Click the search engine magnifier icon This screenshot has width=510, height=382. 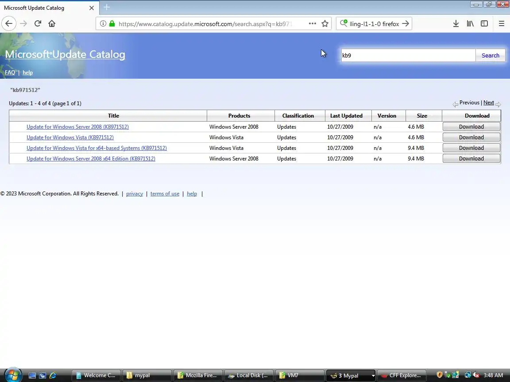pos(344,23)
